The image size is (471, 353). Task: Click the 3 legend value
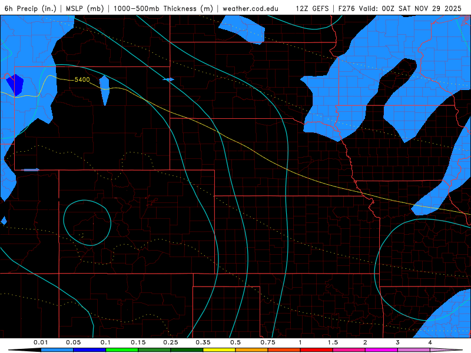398,342
